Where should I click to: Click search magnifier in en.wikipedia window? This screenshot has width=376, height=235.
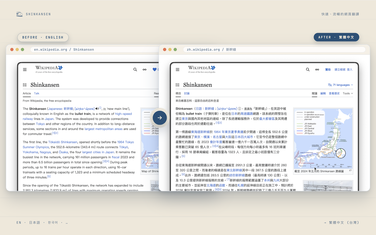(x=135, y=70)
